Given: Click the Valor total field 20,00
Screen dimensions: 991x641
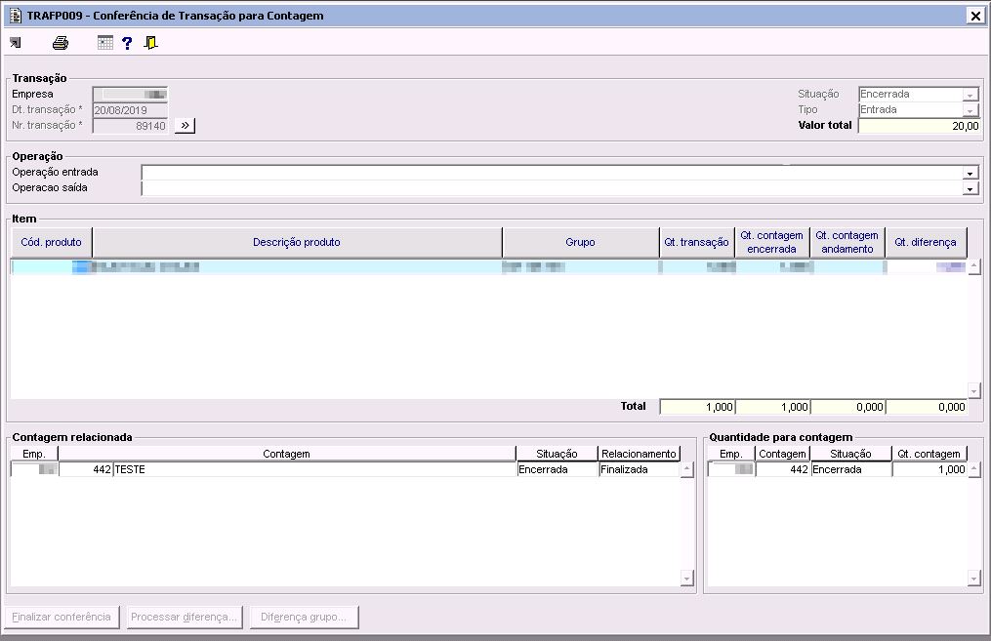Looking at the screenshot, I should coord(919,126).
